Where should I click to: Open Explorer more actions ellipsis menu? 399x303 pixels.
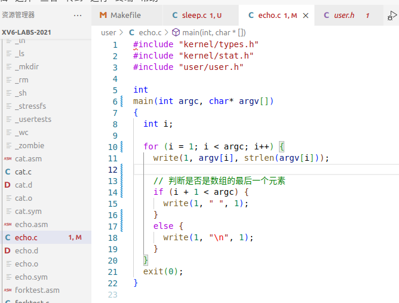[78, 15]
